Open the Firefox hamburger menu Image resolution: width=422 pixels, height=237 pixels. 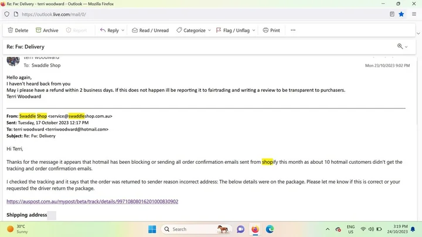pyautogui.click(x=414, y=14)
